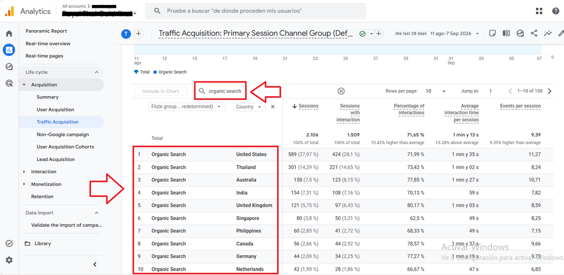Collapse the left navigation panel

(x=95, y=264)
